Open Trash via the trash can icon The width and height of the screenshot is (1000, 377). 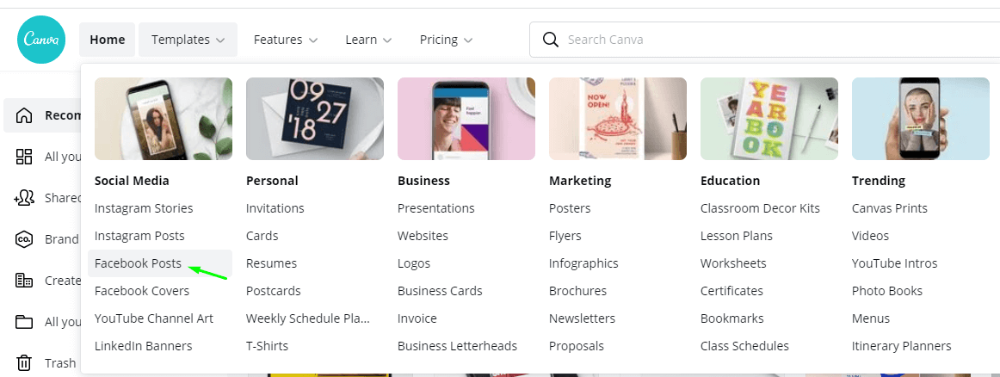[x=24, y=363]
